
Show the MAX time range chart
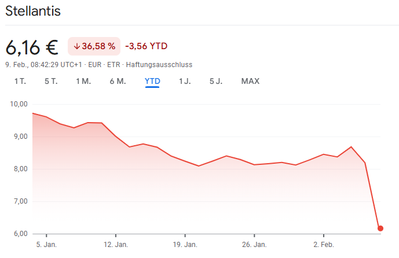click(x=250, y=81)
